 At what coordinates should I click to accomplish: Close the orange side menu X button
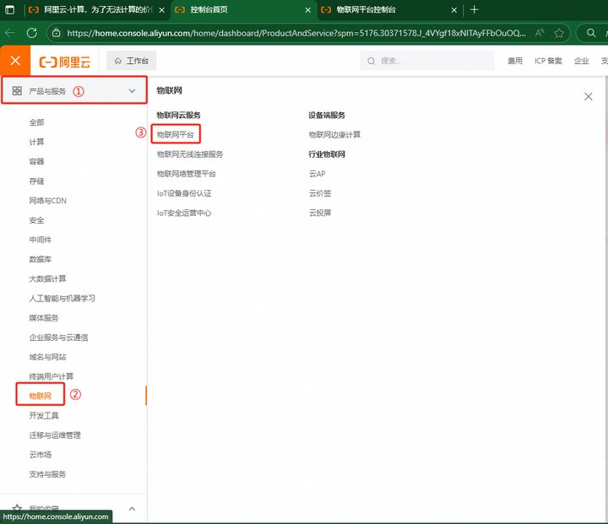15,61
